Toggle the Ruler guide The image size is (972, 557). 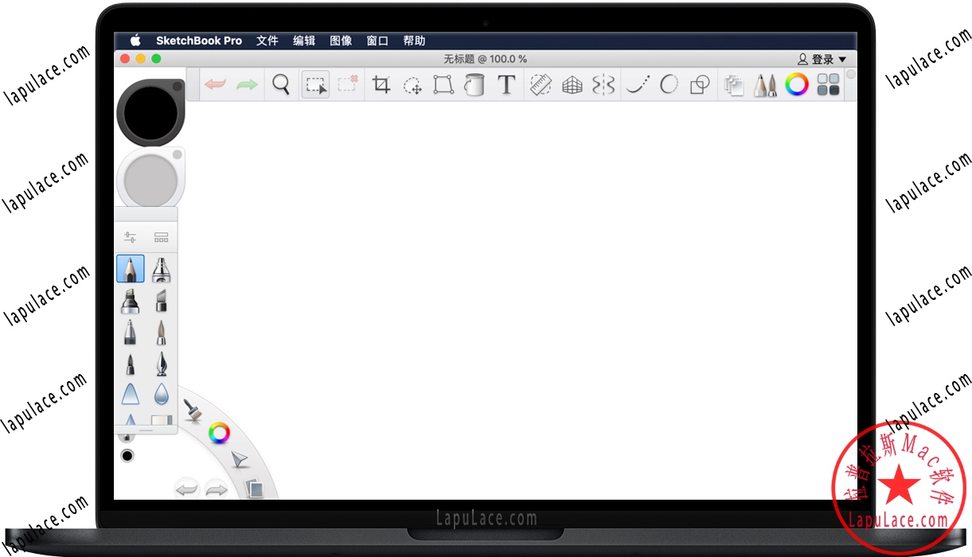541,84
